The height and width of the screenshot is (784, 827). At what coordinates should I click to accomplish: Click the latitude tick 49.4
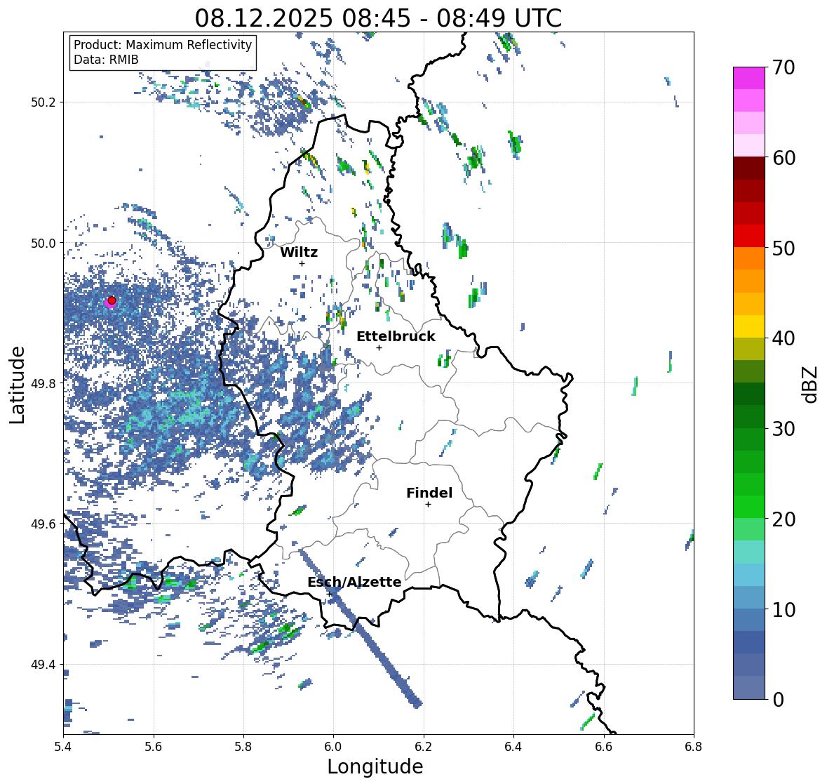(x=43, y=664)
